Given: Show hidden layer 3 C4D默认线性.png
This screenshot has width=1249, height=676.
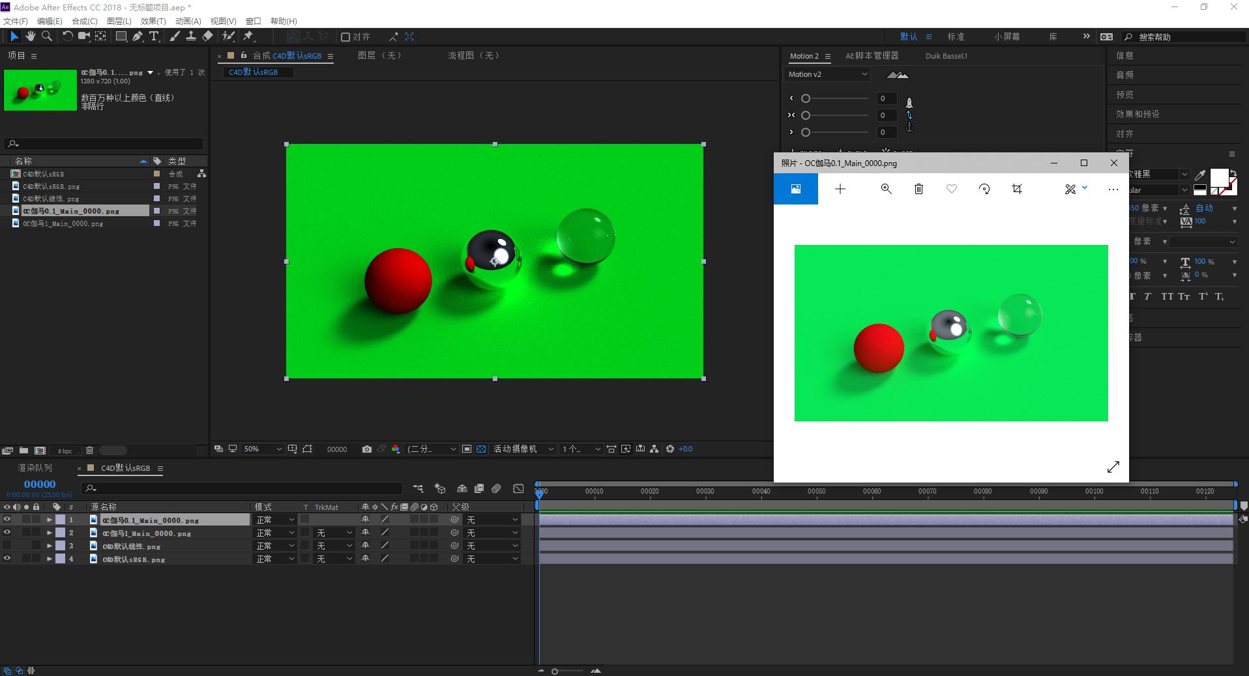Looking at the screenshot, I should coord(7,546).
